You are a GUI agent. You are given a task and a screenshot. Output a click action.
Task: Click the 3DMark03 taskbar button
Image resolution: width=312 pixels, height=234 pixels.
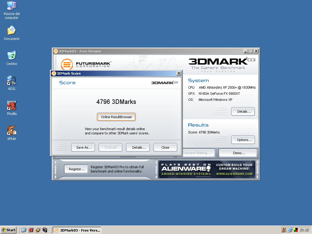pyautogui.click(x=77, y=230)
